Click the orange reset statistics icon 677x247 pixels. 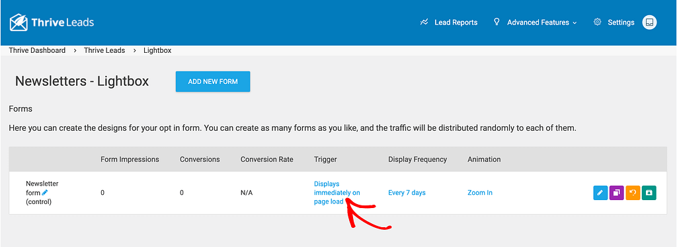pyautogui.click(x=633, y=193)
